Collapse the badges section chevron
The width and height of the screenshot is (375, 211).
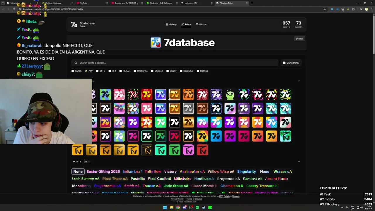point(299,81)
